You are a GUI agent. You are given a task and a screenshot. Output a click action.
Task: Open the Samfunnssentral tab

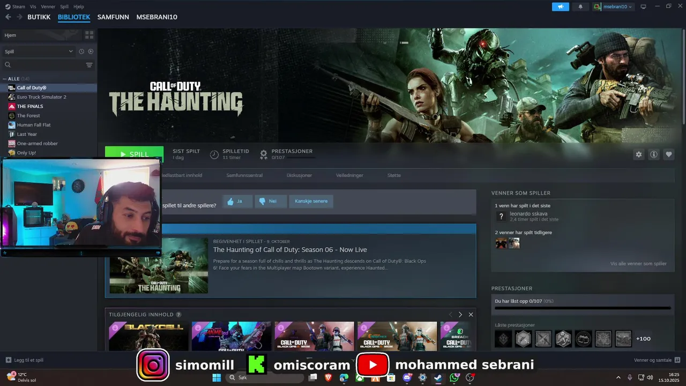[x=244, y=175]
